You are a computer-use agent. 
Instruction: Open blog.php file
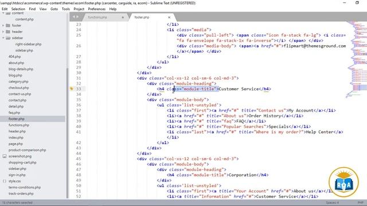pyautogui.click(x=15, y=75)
